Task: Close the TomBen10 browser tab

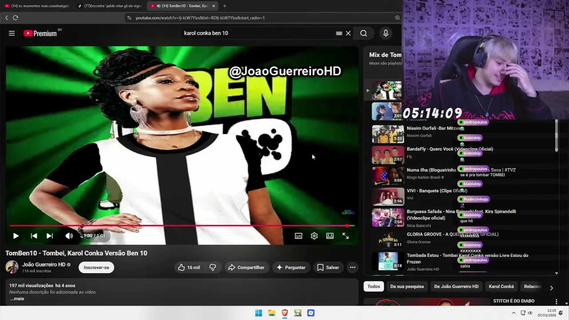Action: [214, 6]
